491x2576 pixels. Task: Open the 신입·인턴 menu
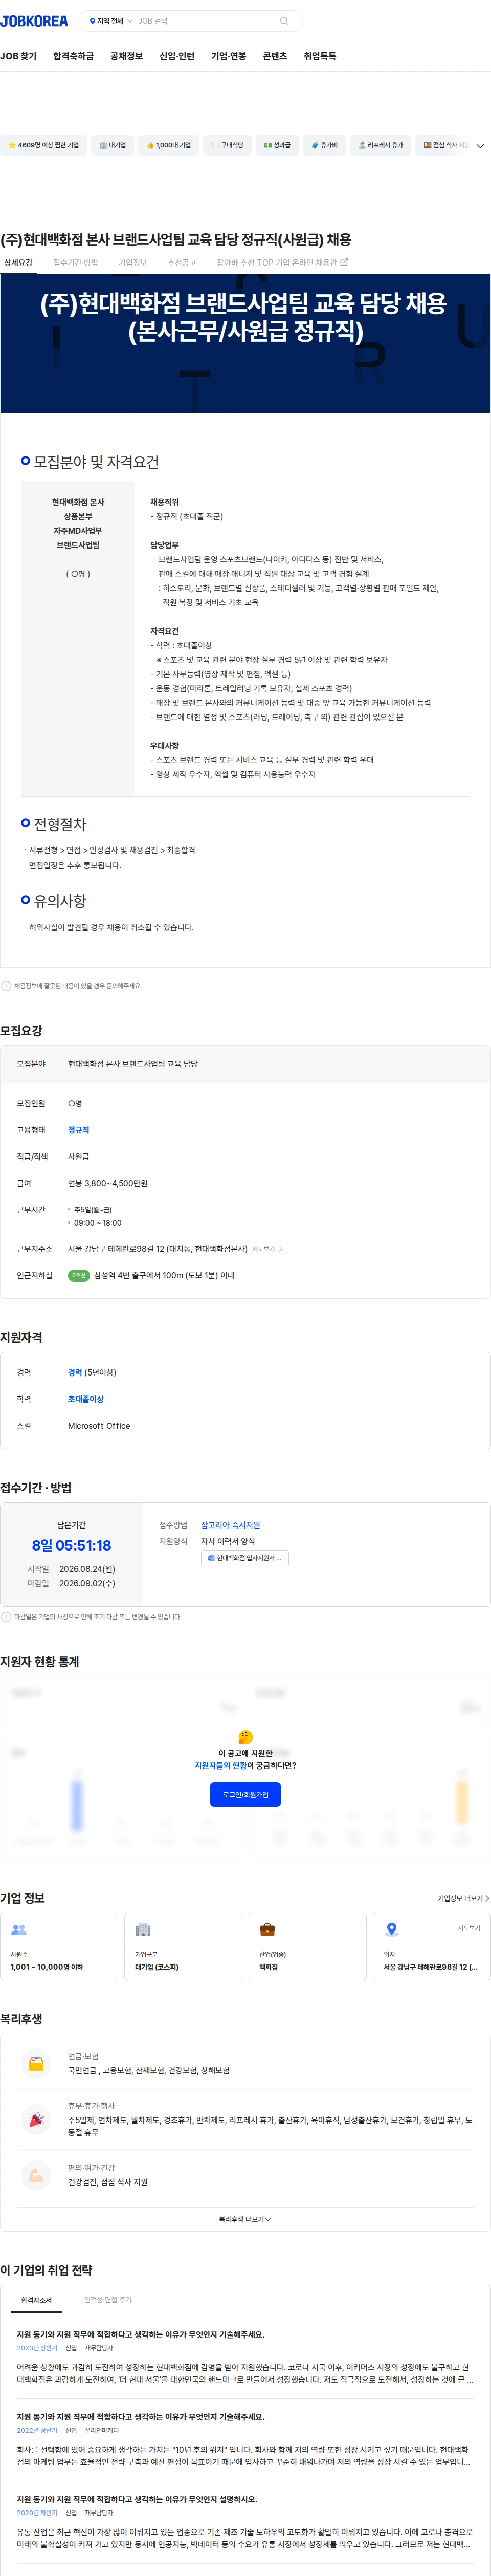coord(177,56)
